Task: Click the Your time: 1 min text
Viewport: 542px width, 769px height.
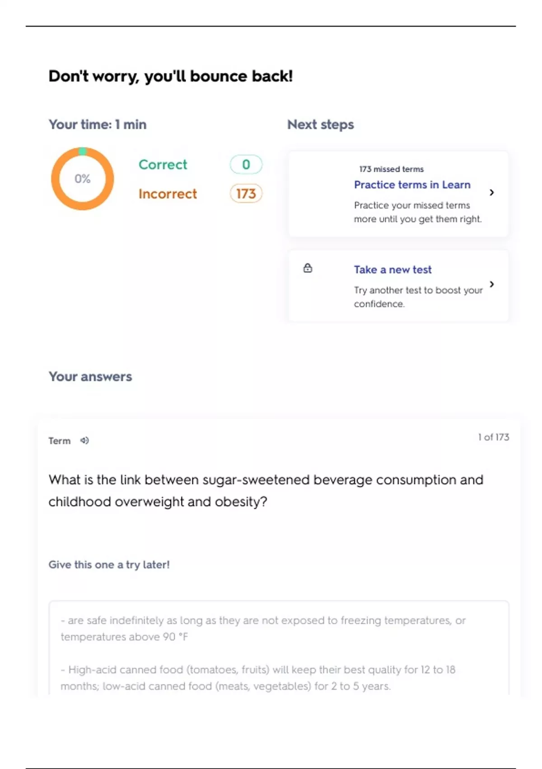Action: pyautogui.click(x=98, y=124)
